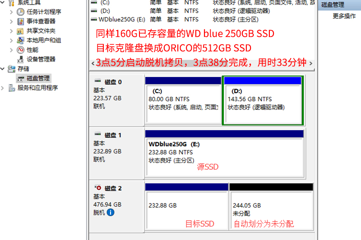Expand the 事件查看器 tree node
The width and height of the screenshot is (361, 240).
[11, 22]
